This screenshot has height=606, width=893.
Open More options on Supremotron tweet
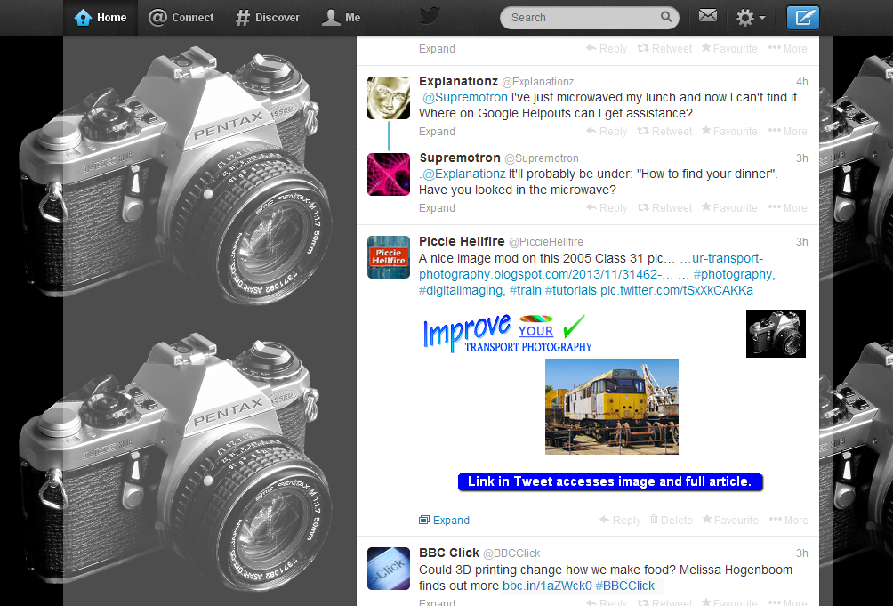788,208
